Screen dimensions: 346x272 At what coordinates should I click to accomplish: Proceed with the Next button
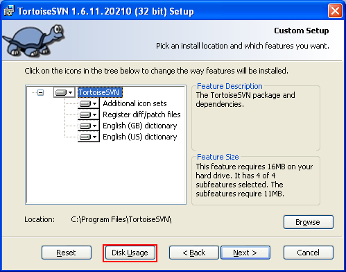click(x=245, y=253)
